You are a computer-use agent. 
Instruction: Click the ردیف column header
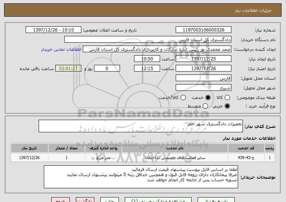[x=270, y=148]
